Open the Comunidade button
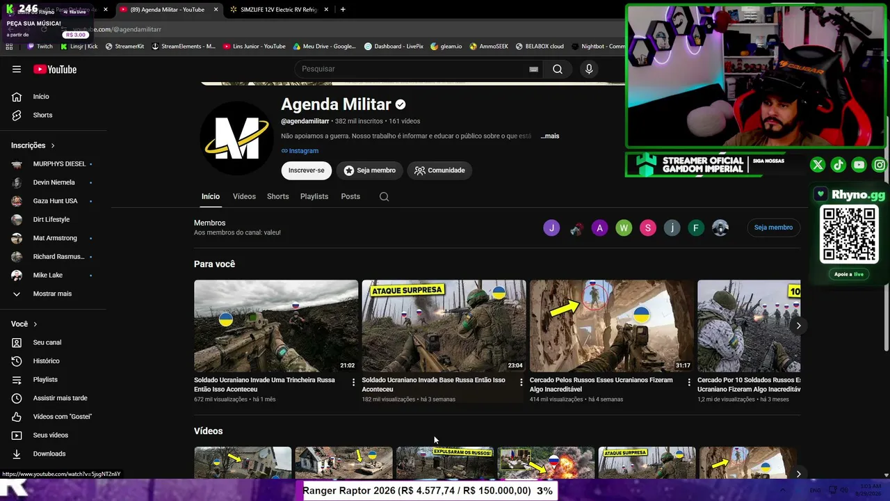 (x=439, y=170)
